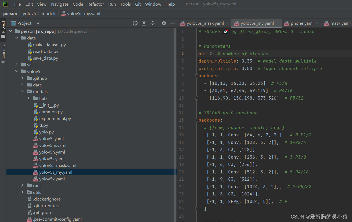Image resolution: width=352 pixels, height=222 pixels.
Task: Open the Window menu
Action: pos(153,4)
